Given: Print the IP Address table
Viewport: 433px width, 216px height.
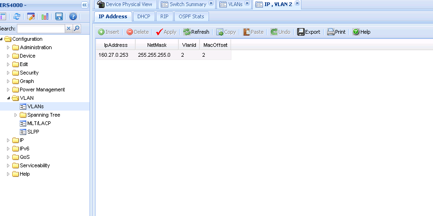Looking at the screenshot, I should (336, 32).
